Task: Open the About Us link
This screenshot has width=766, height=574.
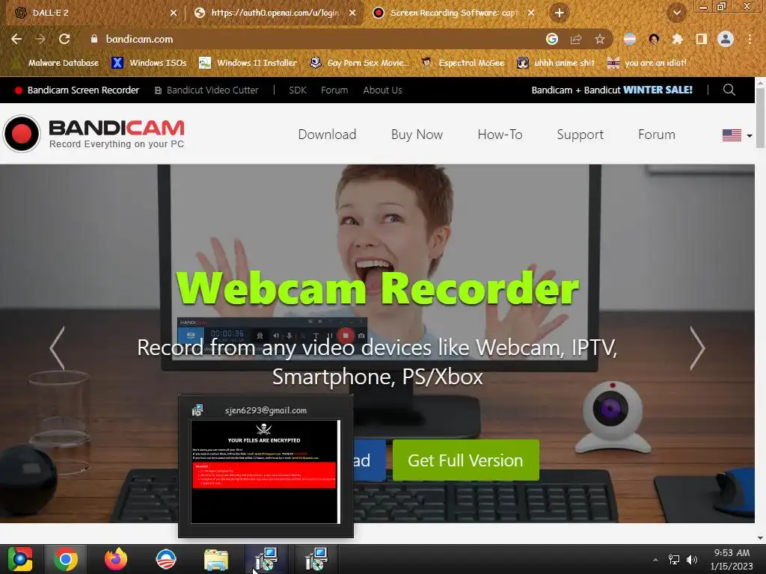Action: [382, 90]
